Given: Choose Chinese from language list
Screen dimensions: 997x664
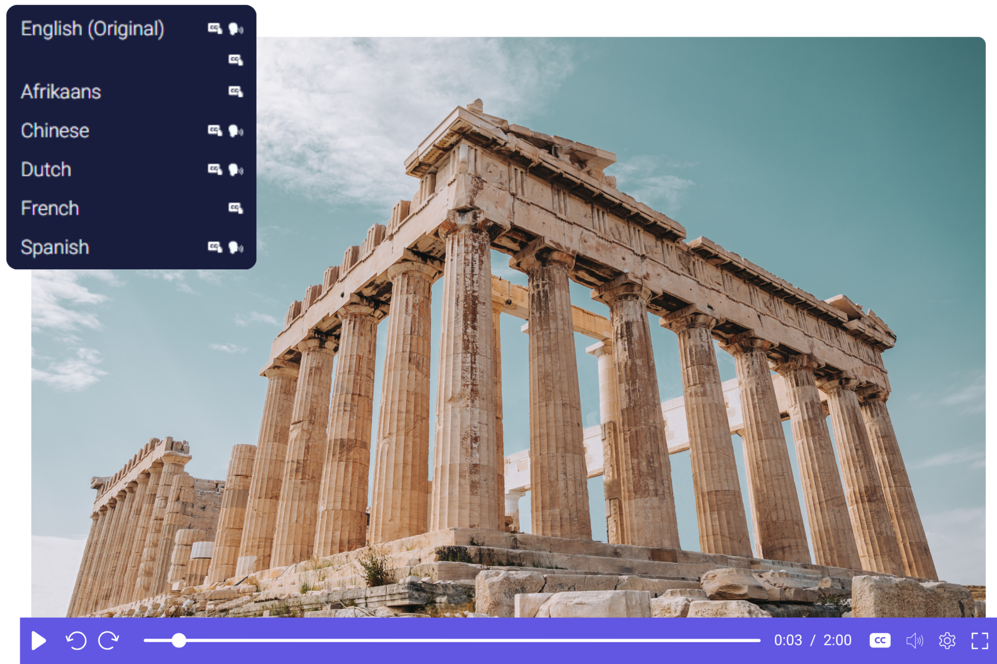Looking at the screenshot, I should 55,131.
